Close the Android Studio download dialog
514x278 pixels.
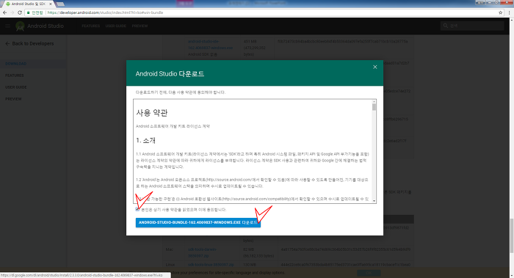(374, 67)
